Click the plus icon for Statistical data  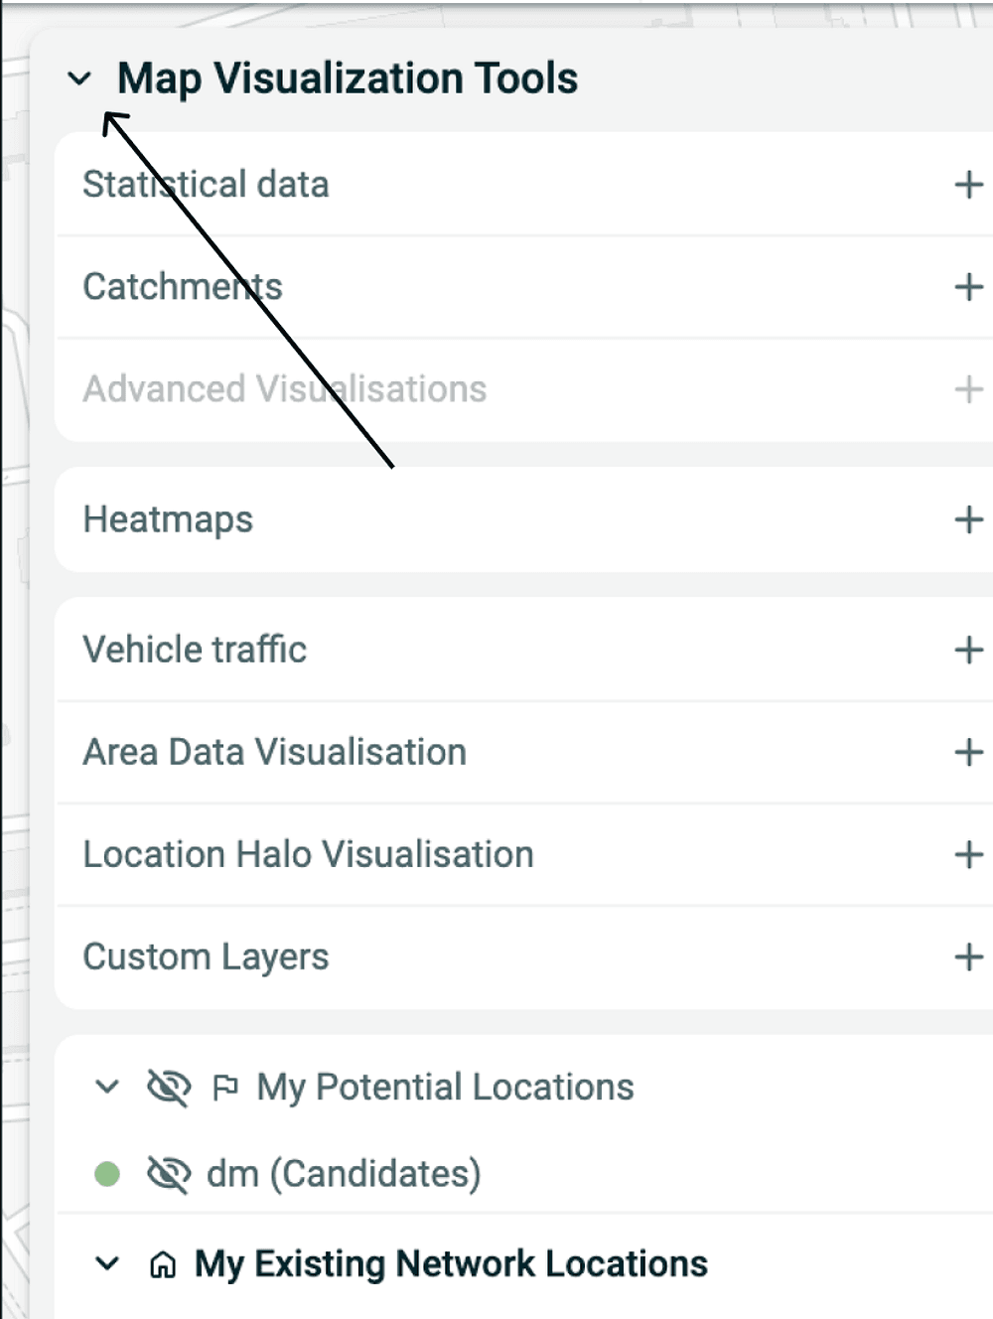click(968, 185)
